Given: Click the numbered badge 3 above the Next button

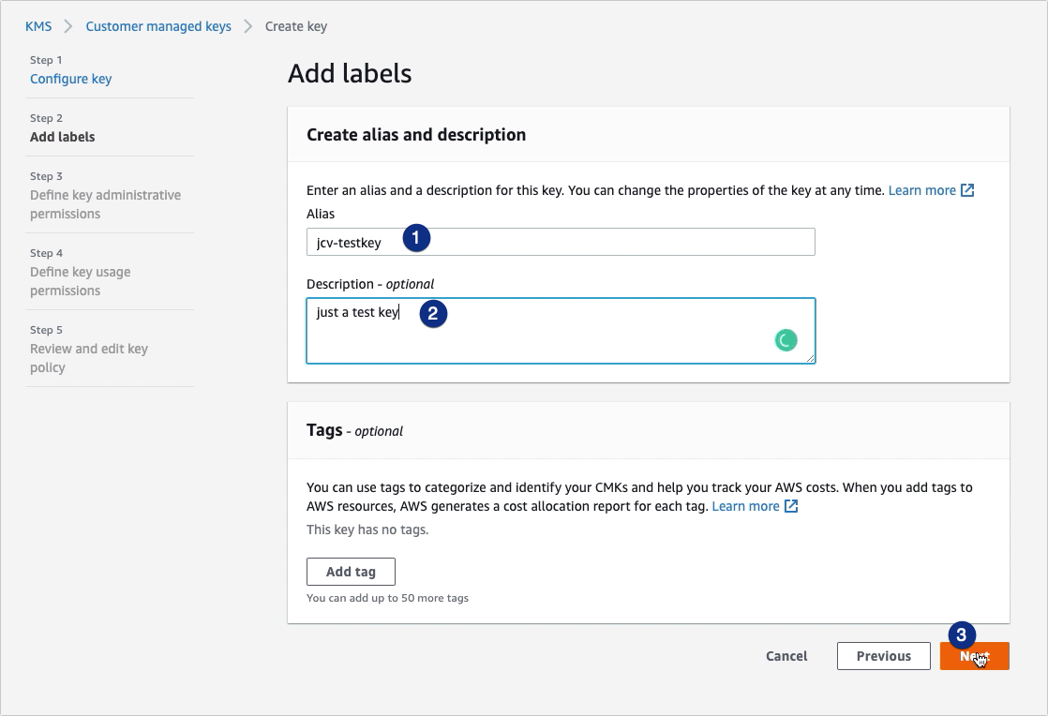Looking at the screenshot, I should 963,634.
